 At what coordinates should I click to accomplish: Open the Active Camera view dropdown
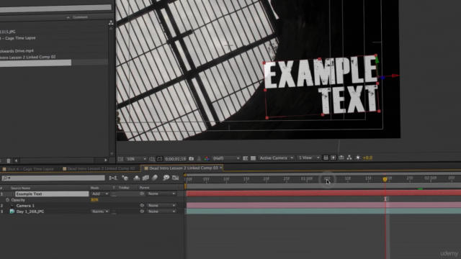[276, 158]
